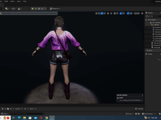Navigate to All breadcrumb in Content Browser

point(11,109)
